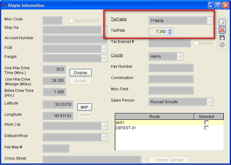Check the Exempt checkbox
Image resolution: width=231 pixels, height=165 pixels.
click(196, 43)
